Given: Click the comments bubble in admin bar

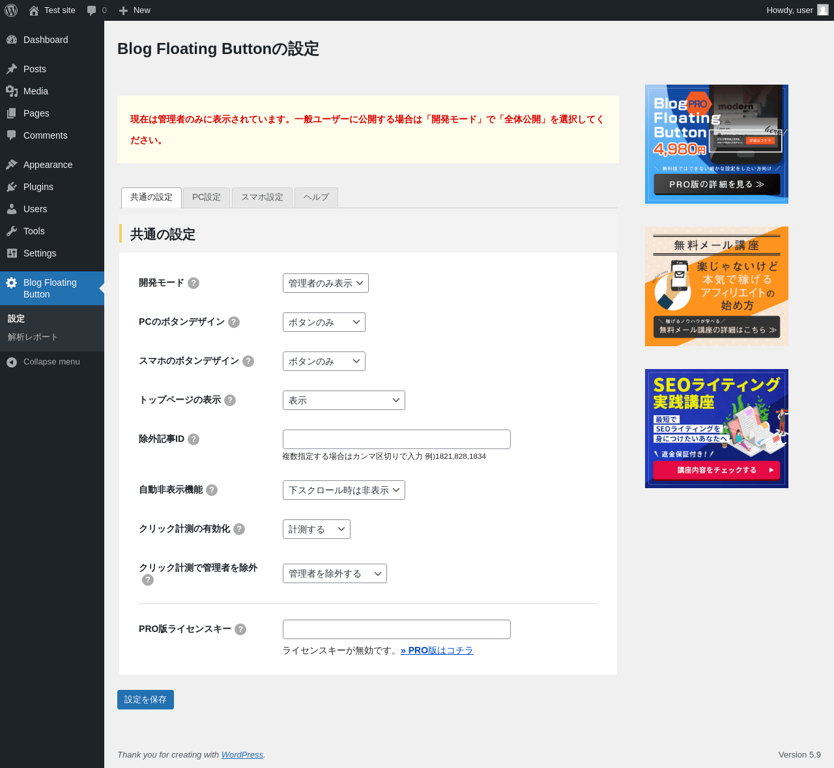Looking at the screenshot, I should click(x=92, y=10).
